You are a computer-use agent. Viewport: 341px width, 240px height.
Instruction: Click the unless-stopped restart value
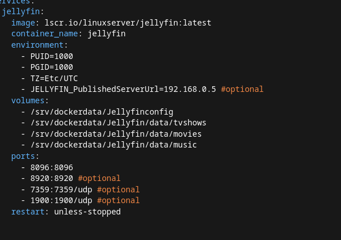click(x=87, y=212)
